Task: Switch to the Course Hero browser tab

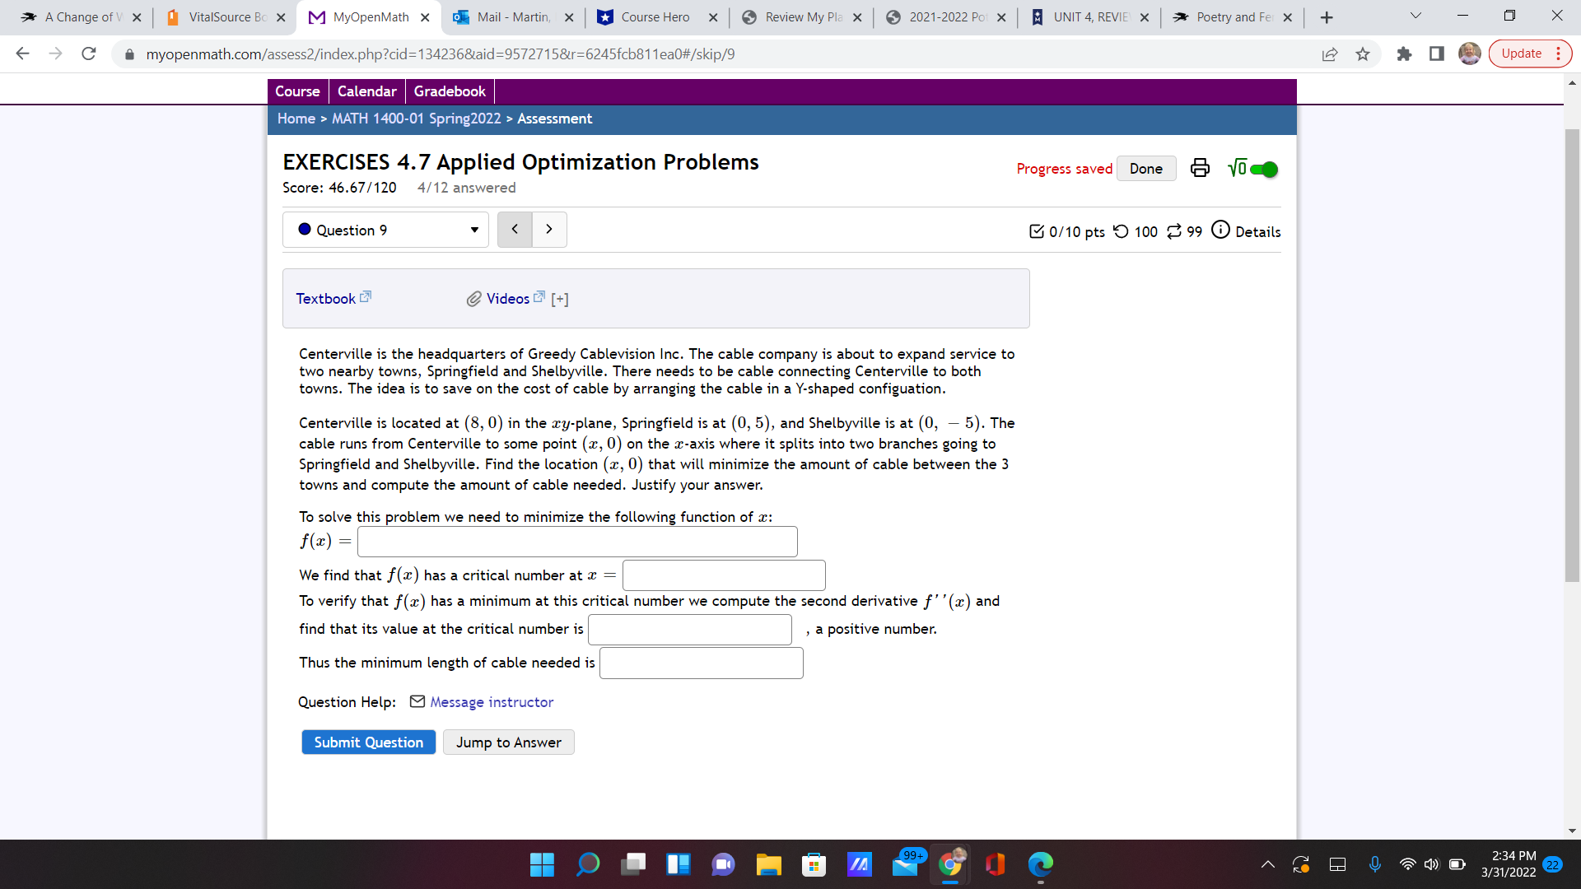Action: point(655,17)
